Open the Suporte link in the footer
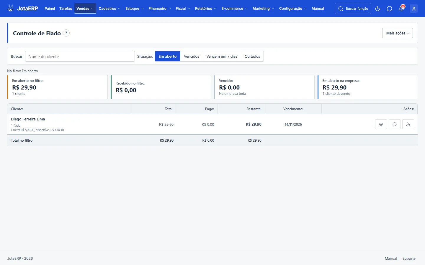Image resolution: width=425 pixels, height=265 pixels. (x=409, y=259)
